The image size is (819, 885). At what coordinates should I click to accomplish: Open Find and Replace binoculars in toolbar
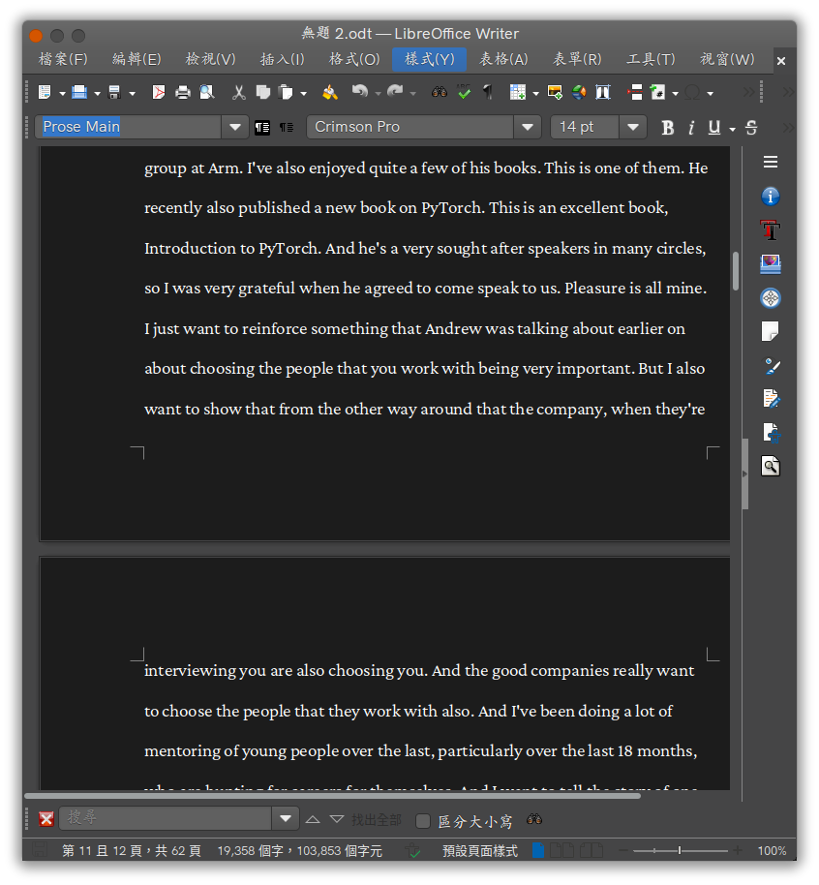pyautogui.click(x=440, y=93)
